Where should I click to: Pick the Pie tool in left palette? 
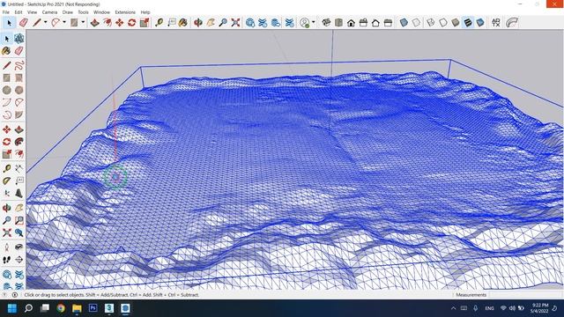(x=19, y=114)
